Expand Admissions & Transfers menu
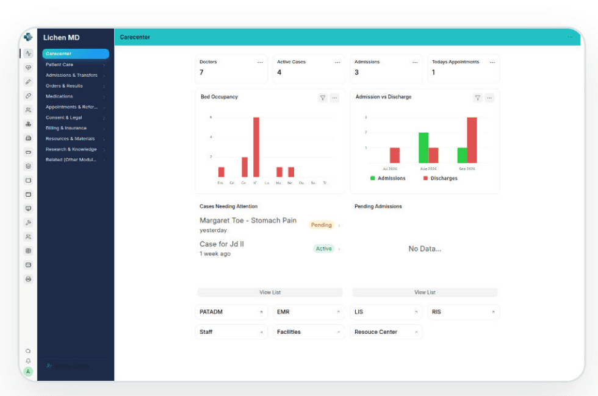This screenshot has width=598, height=396. click(x=76, y=76)
